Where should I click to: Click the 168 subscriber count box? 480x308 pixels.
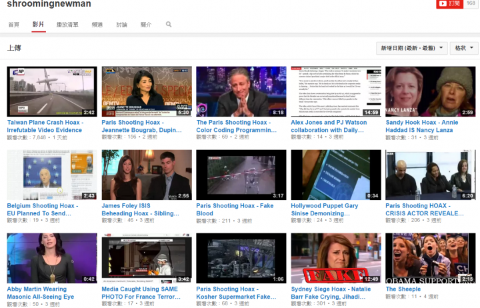(471, 3)
